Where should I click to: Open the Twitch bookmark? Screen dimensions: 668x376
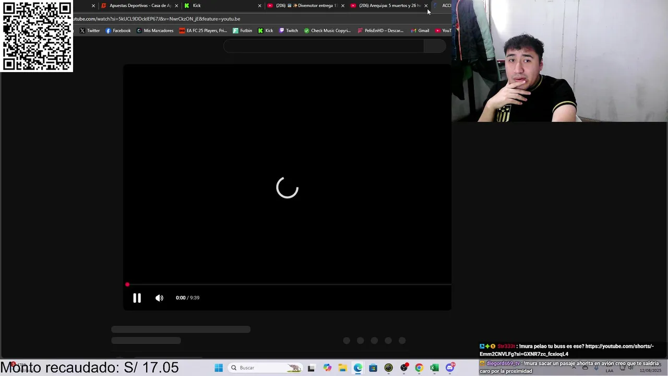pyautogui.click(x=288, y=31)
